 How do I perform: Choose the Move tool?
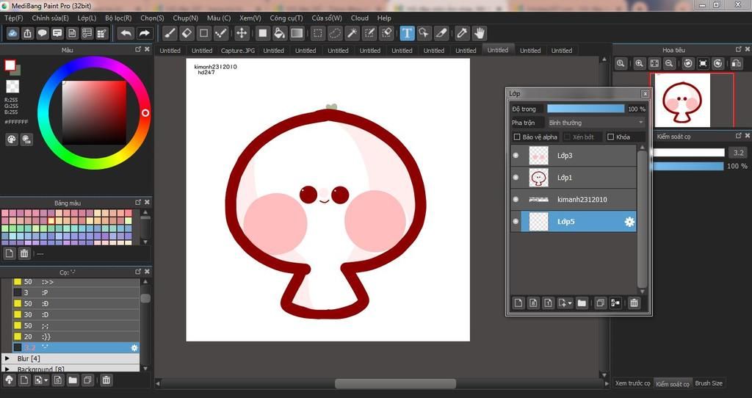(242, 33)
